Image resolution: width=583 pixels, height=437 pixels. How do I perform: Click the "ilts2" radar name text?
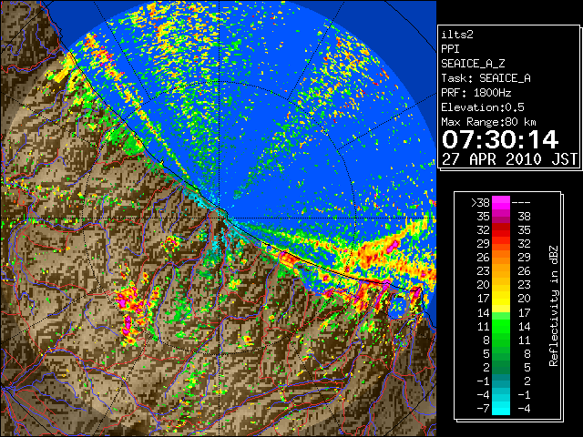coord(457,35)
